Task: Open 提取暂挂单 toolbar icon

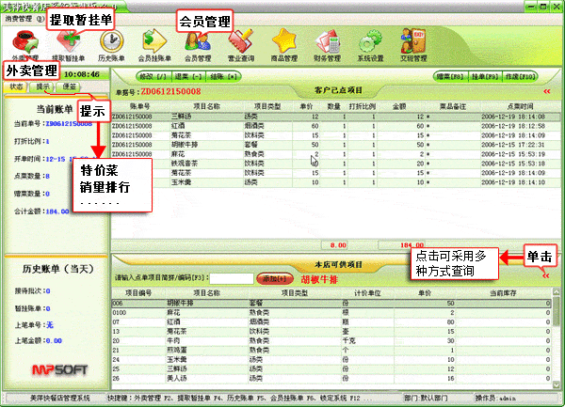Action: (66, 43)
